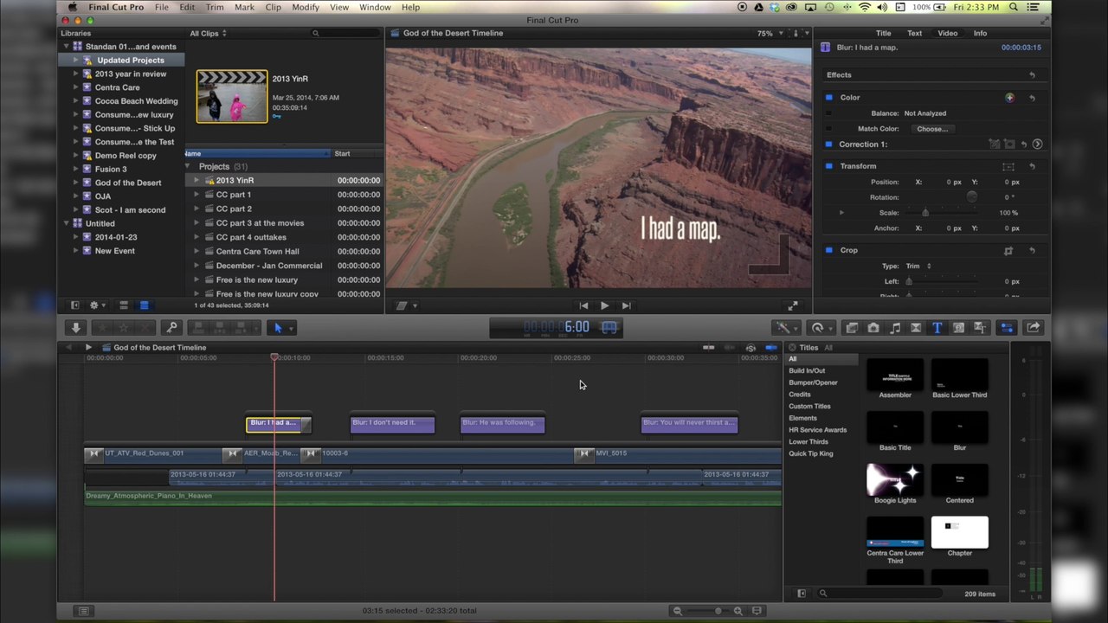Toggle solo audio in timeline

[750, 348]
